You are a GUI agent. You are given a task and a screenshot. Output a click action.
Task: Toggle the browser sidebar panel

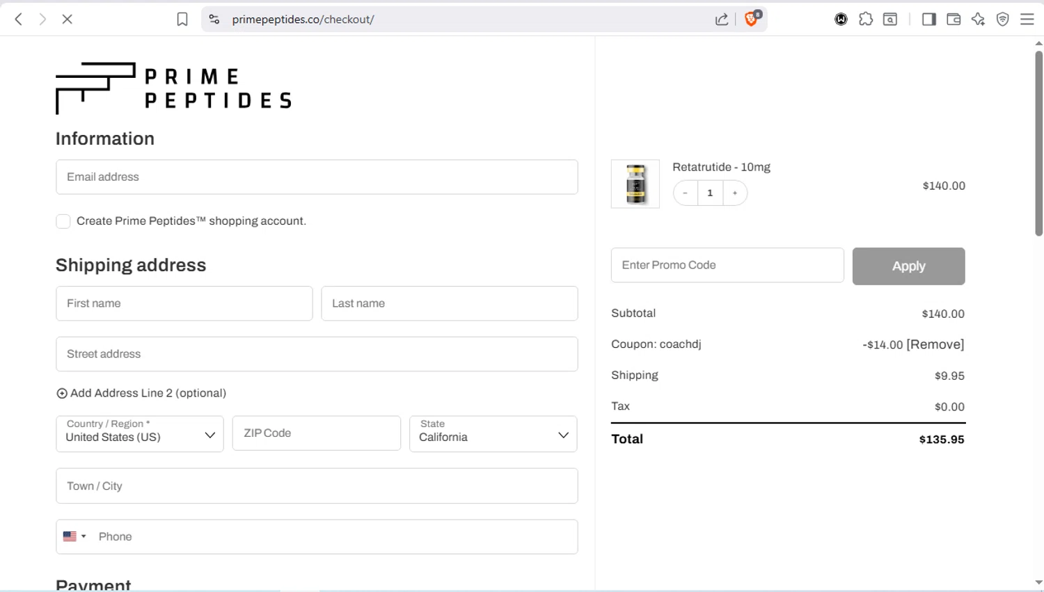coord(929,19)
